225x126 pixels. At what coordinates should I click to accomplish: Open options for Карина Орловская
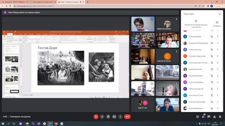click(x=217, y=89)
